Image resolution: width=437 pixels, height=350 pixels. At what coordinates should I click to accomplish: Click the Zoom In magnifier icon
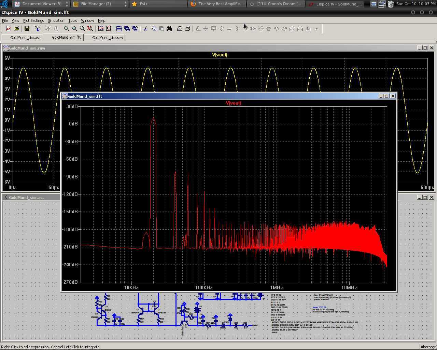[67, 29]
